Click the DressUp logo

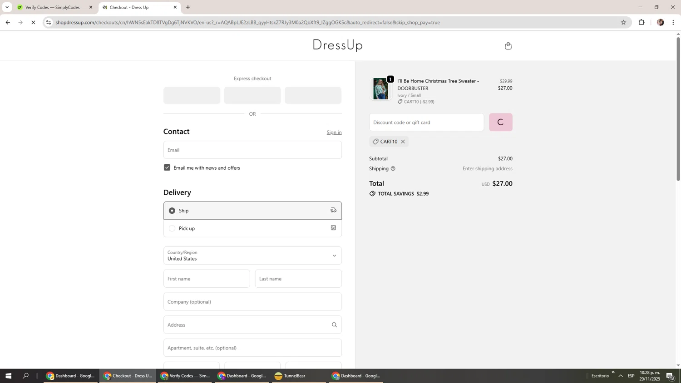[x=337, y=45]
